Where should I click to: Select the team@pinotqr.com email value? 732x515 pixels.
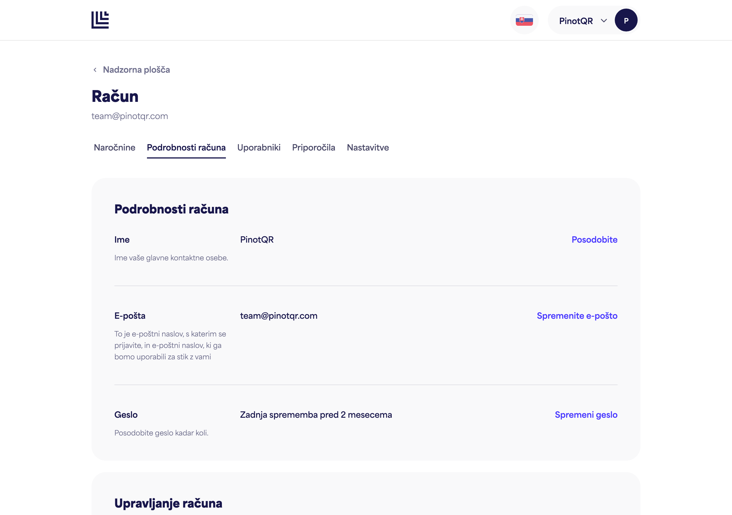279,316
